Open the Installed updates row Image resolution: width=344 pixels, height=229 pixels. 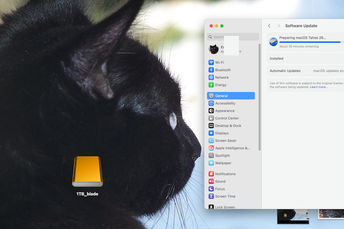point(305,58)
